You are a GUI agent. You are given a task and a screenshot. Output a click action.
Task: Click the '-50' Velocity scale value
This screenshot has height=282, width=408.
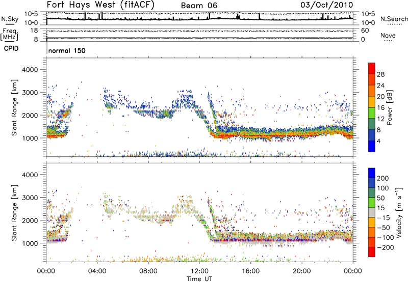pyautogui.click(x=384, y=228)
